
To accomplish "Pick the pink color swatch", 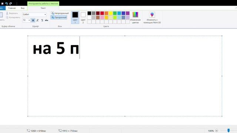I will click(x=102, y=17).
